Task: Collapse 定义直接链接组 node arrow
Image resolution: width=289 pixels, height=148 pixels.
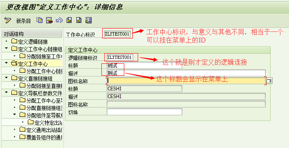Action: click(x=7, y=78)
